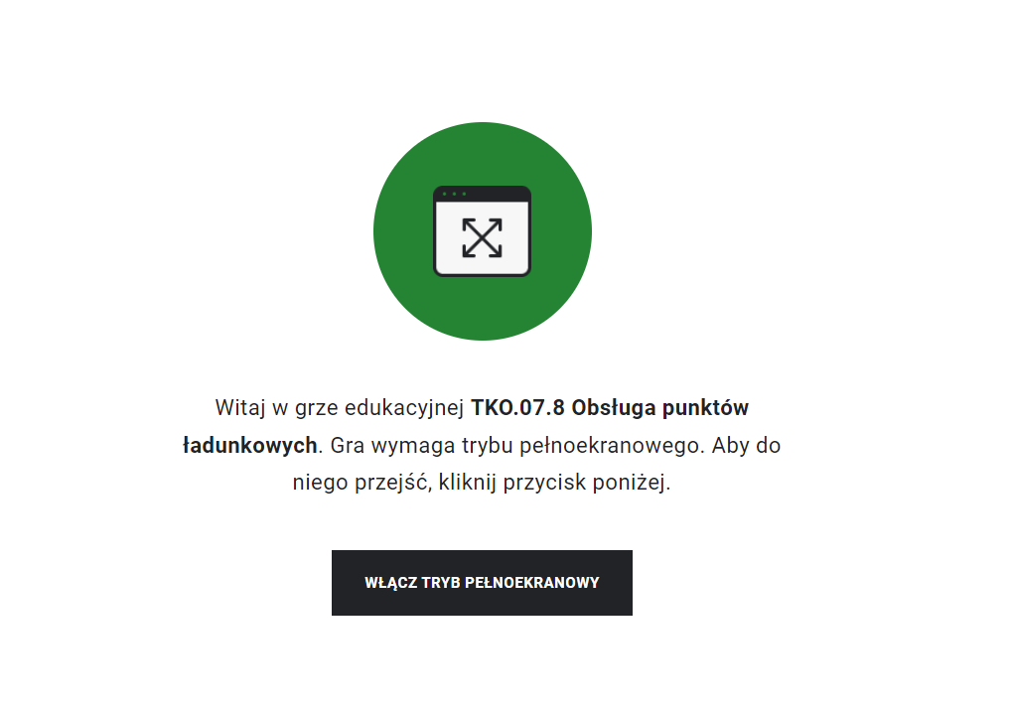Click the 'Włącz tryb pełnoekranowy' button
1013x711 pixels.
pos(482,583)
